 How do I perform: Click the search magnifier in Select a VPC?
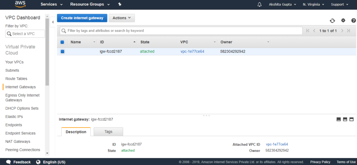(x=9, y=34)
